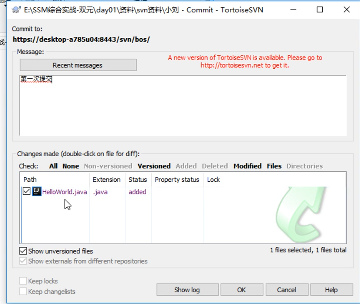
Task: Click the 1 files selected, 1 files total text
Action: click(308, 250)
